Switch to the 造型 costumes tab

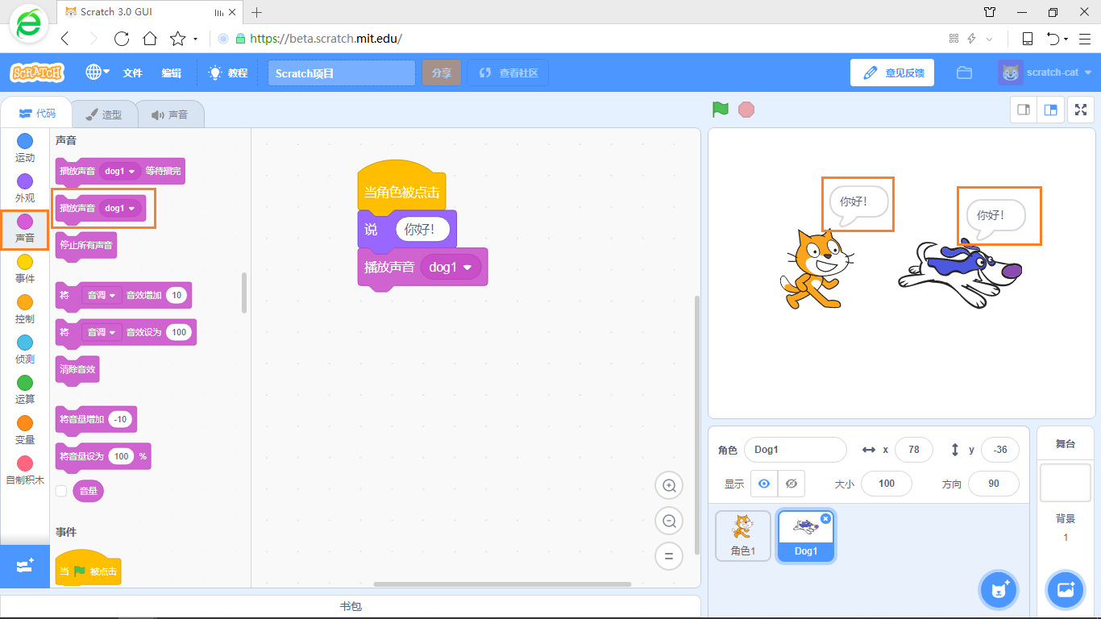pos(104,114)
